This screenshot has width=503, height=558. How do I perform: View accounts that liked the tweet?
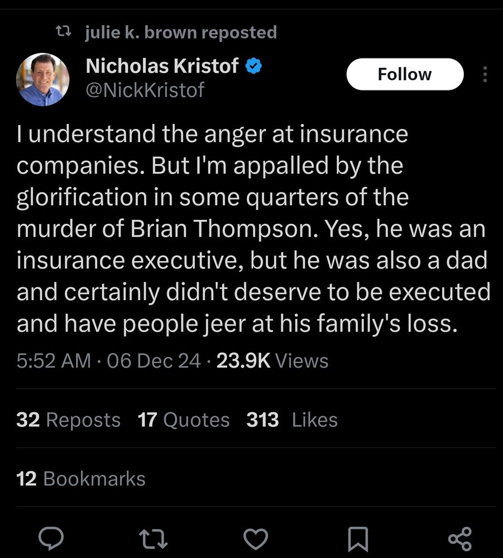[x=293, y=420]
